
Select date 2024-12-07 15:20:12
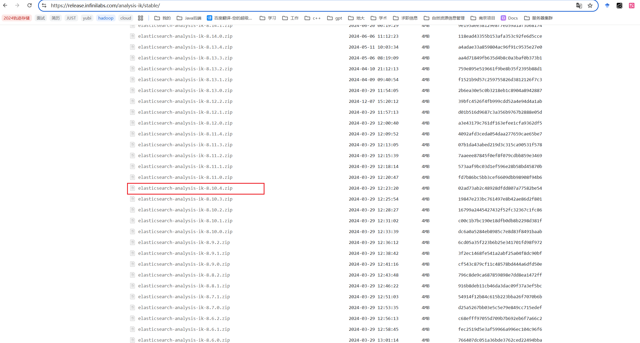click(374, 101)
